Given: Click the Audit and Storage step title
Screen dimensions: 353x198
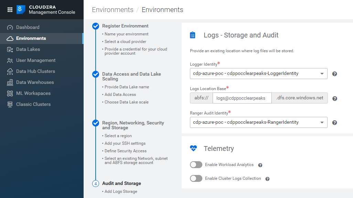Looking at the screenshot, I should 121,183.
